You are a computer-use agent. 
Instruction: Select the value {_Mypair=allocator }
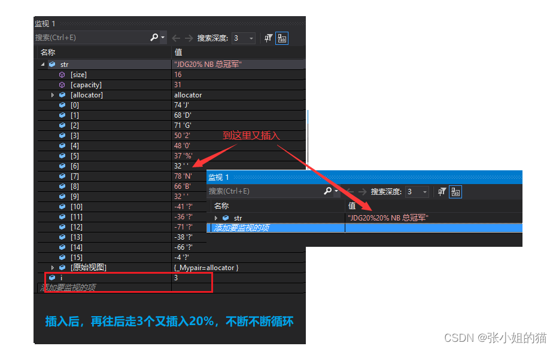(x=206, y=268)
